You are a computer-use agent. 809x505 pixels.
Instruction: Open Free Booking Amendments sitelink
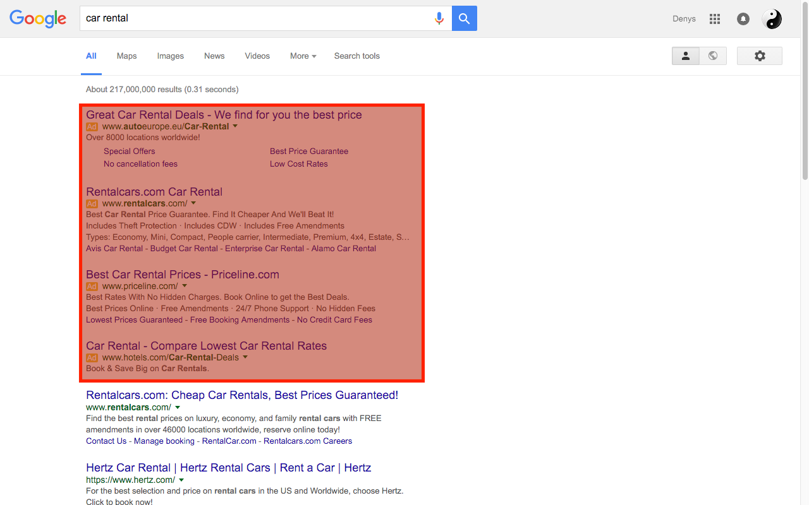(x=240, y=320)
